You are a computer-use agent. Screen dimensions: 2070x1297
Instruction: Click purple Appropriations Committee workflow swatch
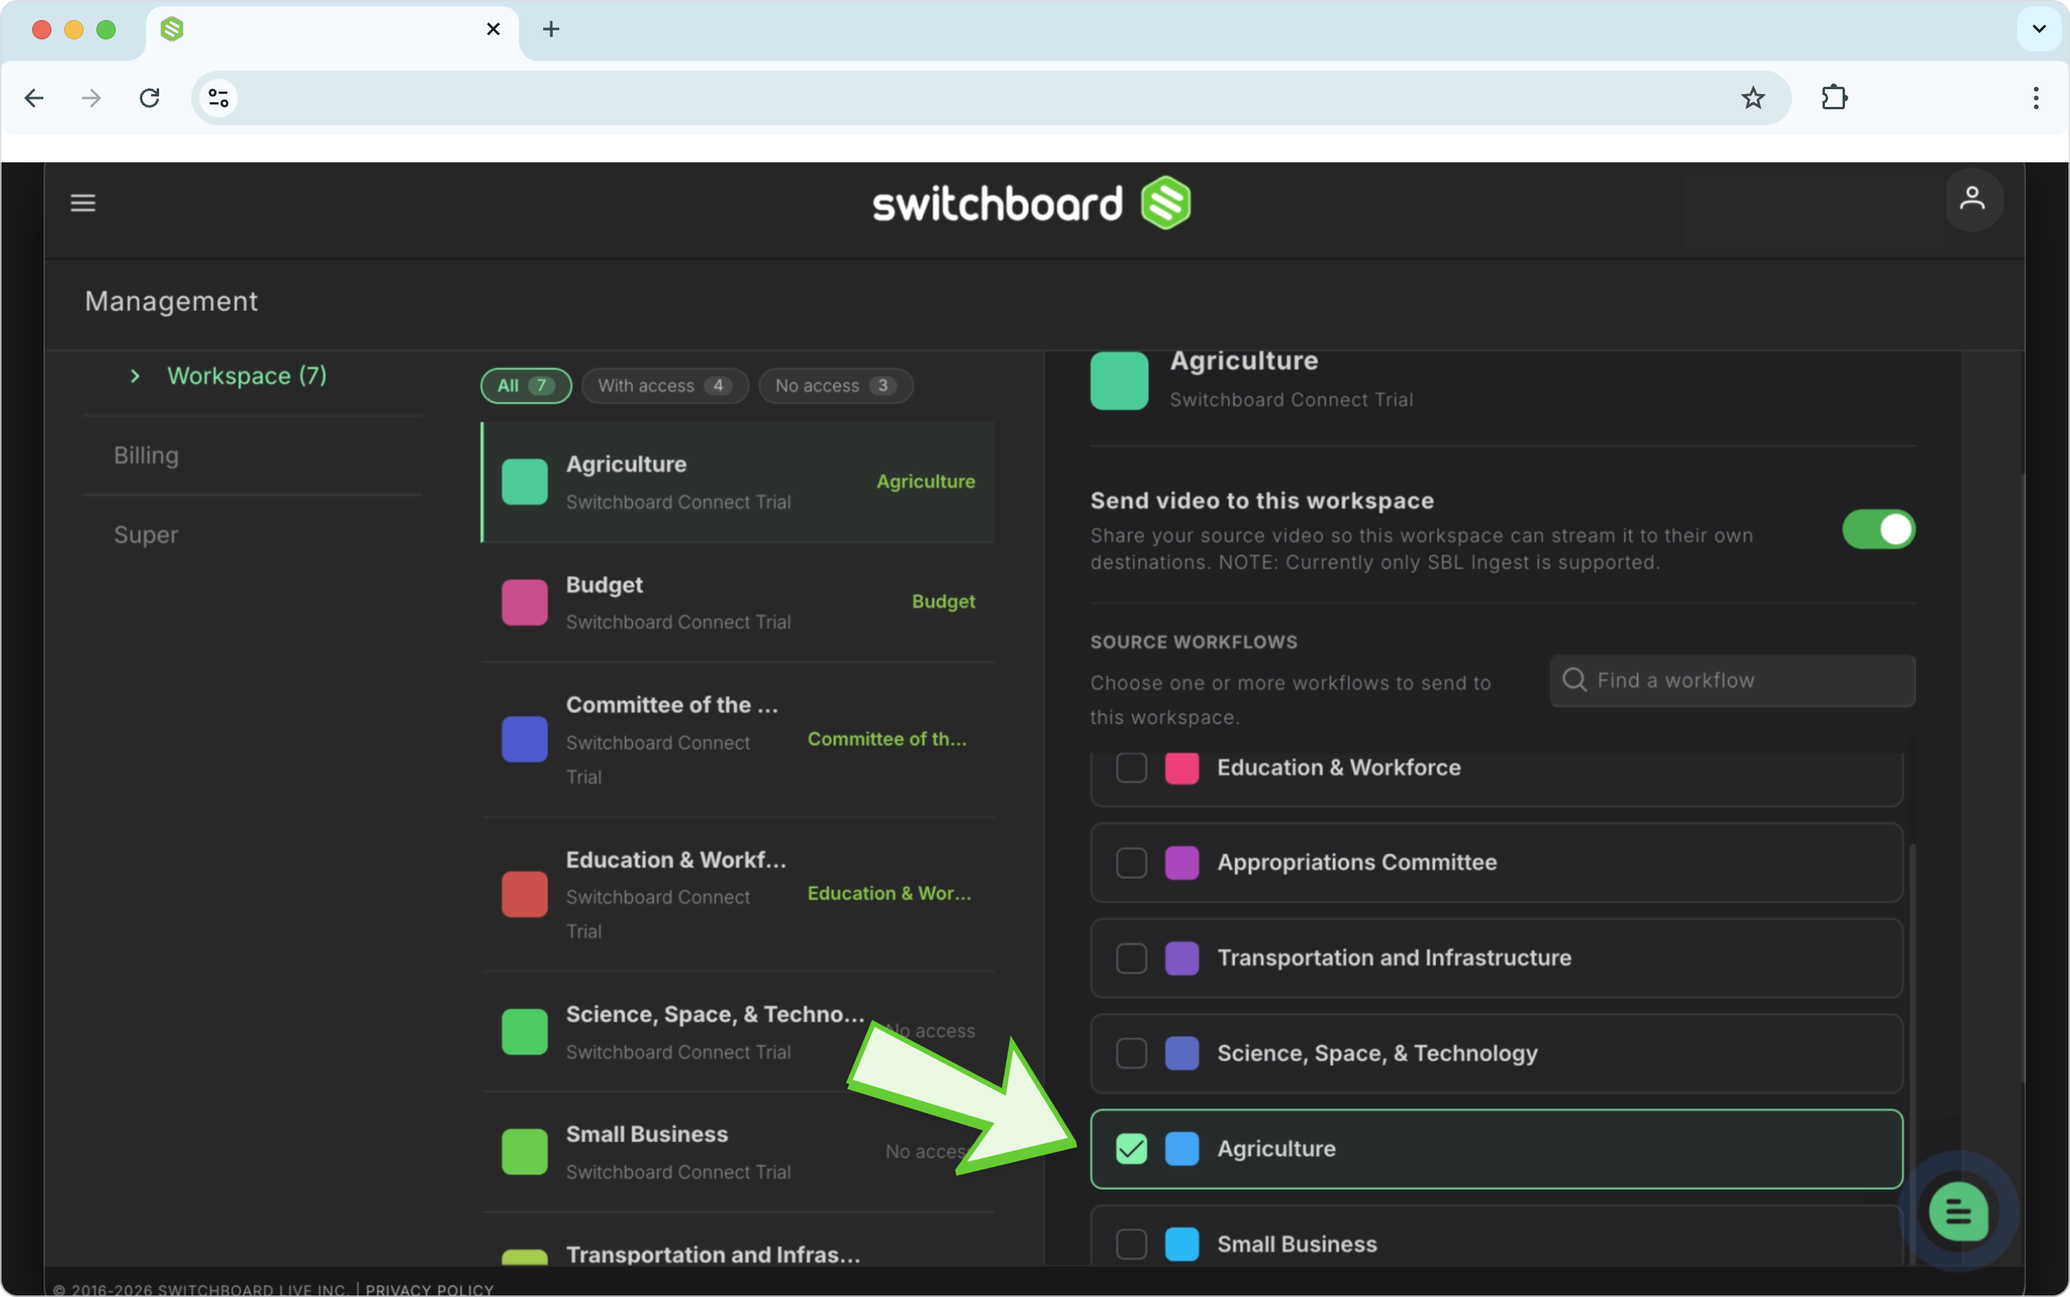point(1181,862)
